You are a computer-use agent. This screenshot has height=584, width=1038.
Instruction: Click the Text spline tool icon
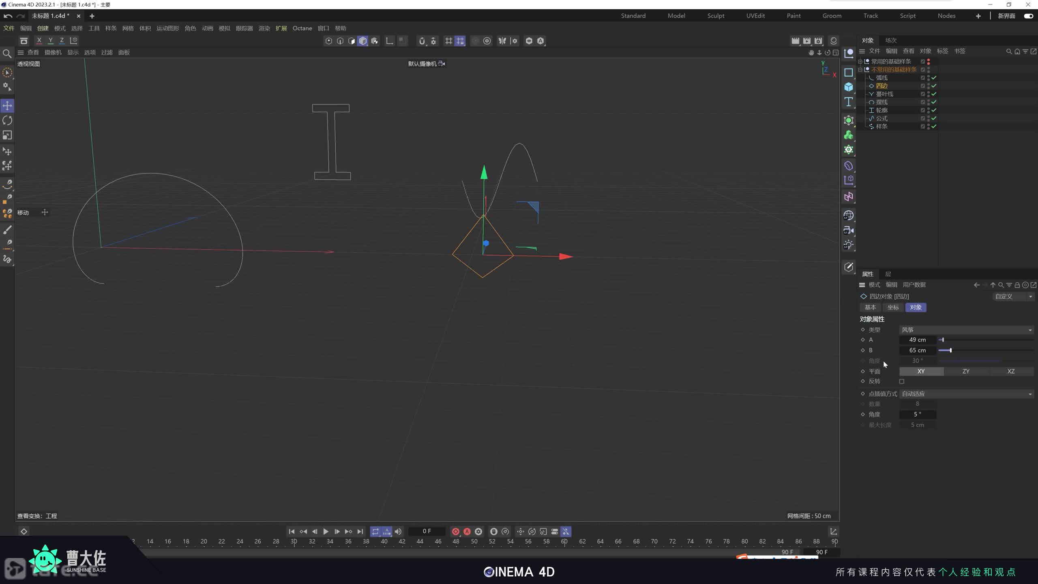pos(849,102)
